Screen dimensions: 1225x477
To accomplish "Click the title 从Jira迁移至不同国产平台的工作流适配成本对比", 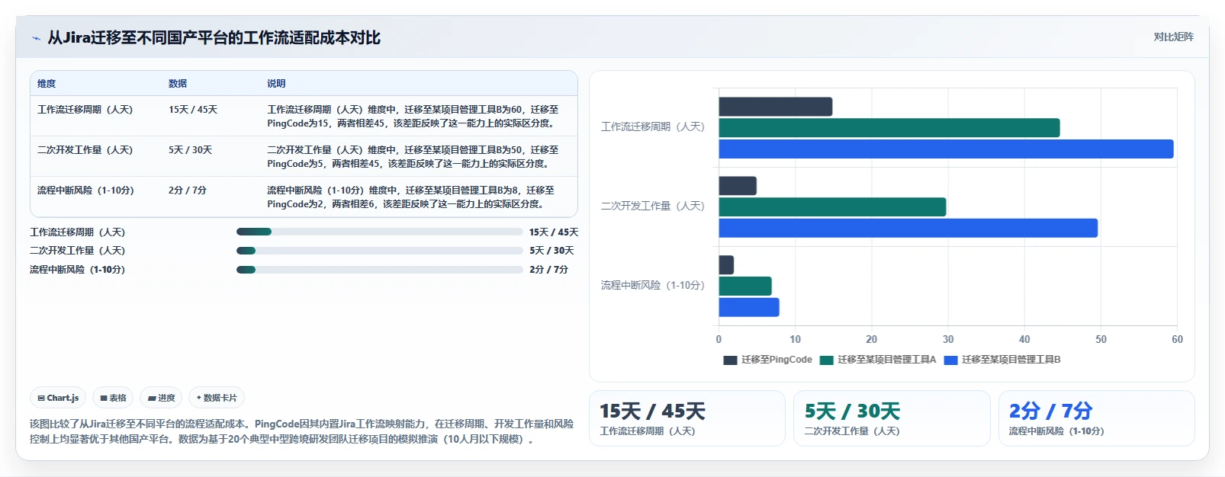I will [x=214, y=37].
